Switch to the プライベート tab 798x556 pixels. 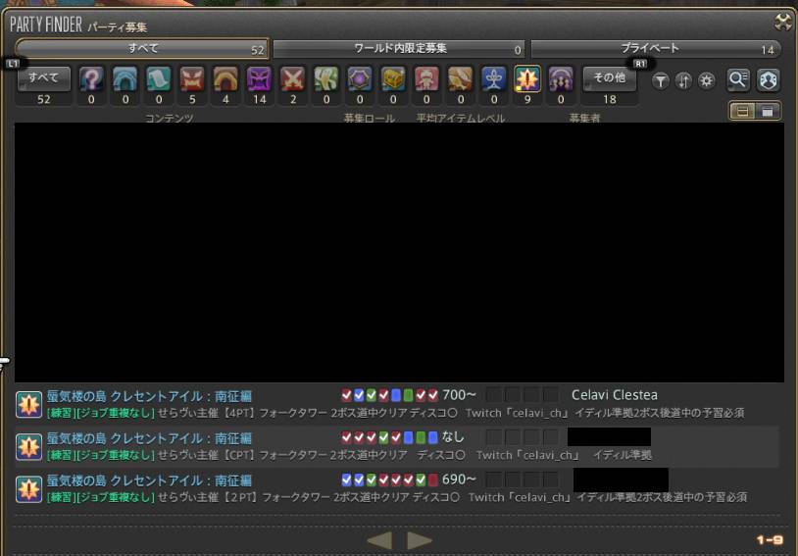[x=656, y=48]
